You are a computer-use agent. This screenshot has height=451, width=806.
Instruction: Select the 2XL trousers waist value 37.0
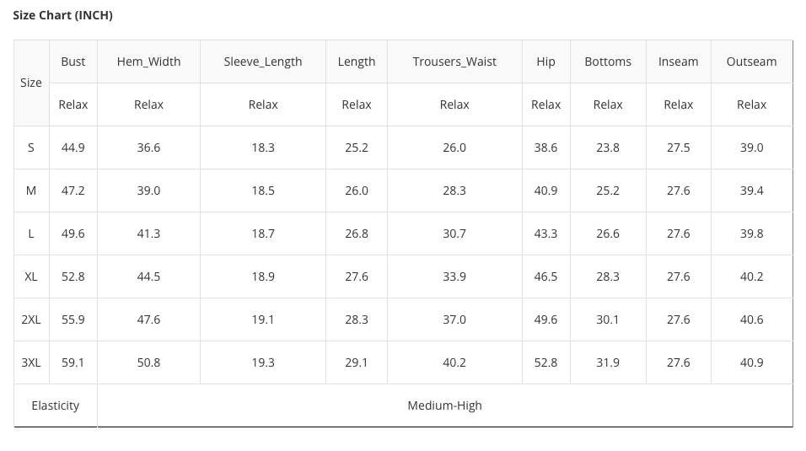(454, 319)
